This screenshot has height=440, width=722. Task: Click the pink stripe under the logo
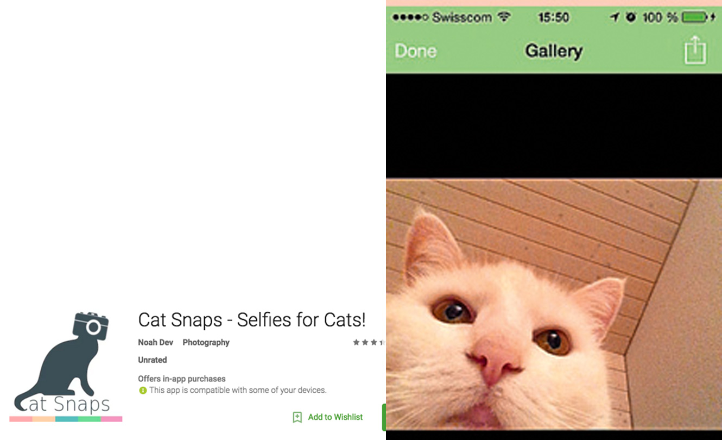(x=111, y=419)
